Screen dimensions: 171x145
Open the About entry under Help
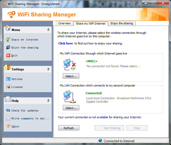click(x=15, y=126)
